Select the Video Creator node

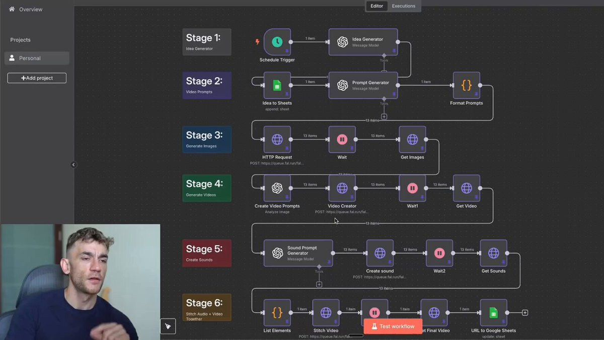(x=342, y=188)
